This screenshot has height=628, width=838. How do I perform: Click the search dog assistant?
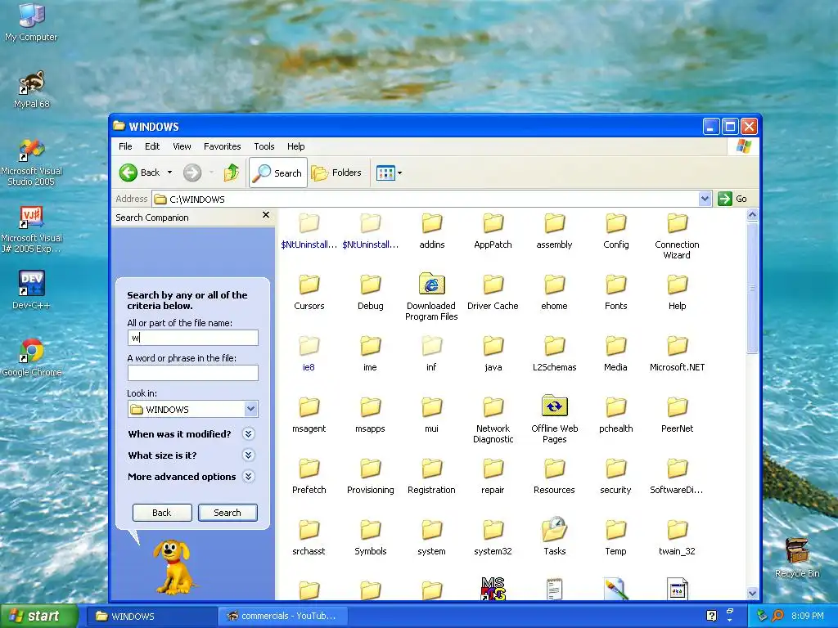point(173,567)
